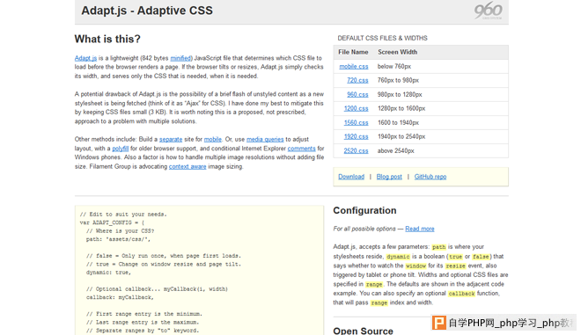Screen dimensions: 581x335
Task: Open the separate site link
Action: point(171,139)
